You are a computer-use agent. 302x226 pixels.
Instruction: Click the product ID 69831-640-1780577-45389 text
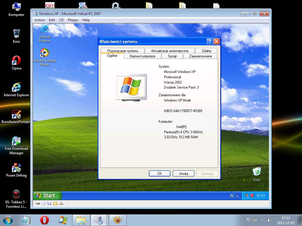tap(183, 111)
